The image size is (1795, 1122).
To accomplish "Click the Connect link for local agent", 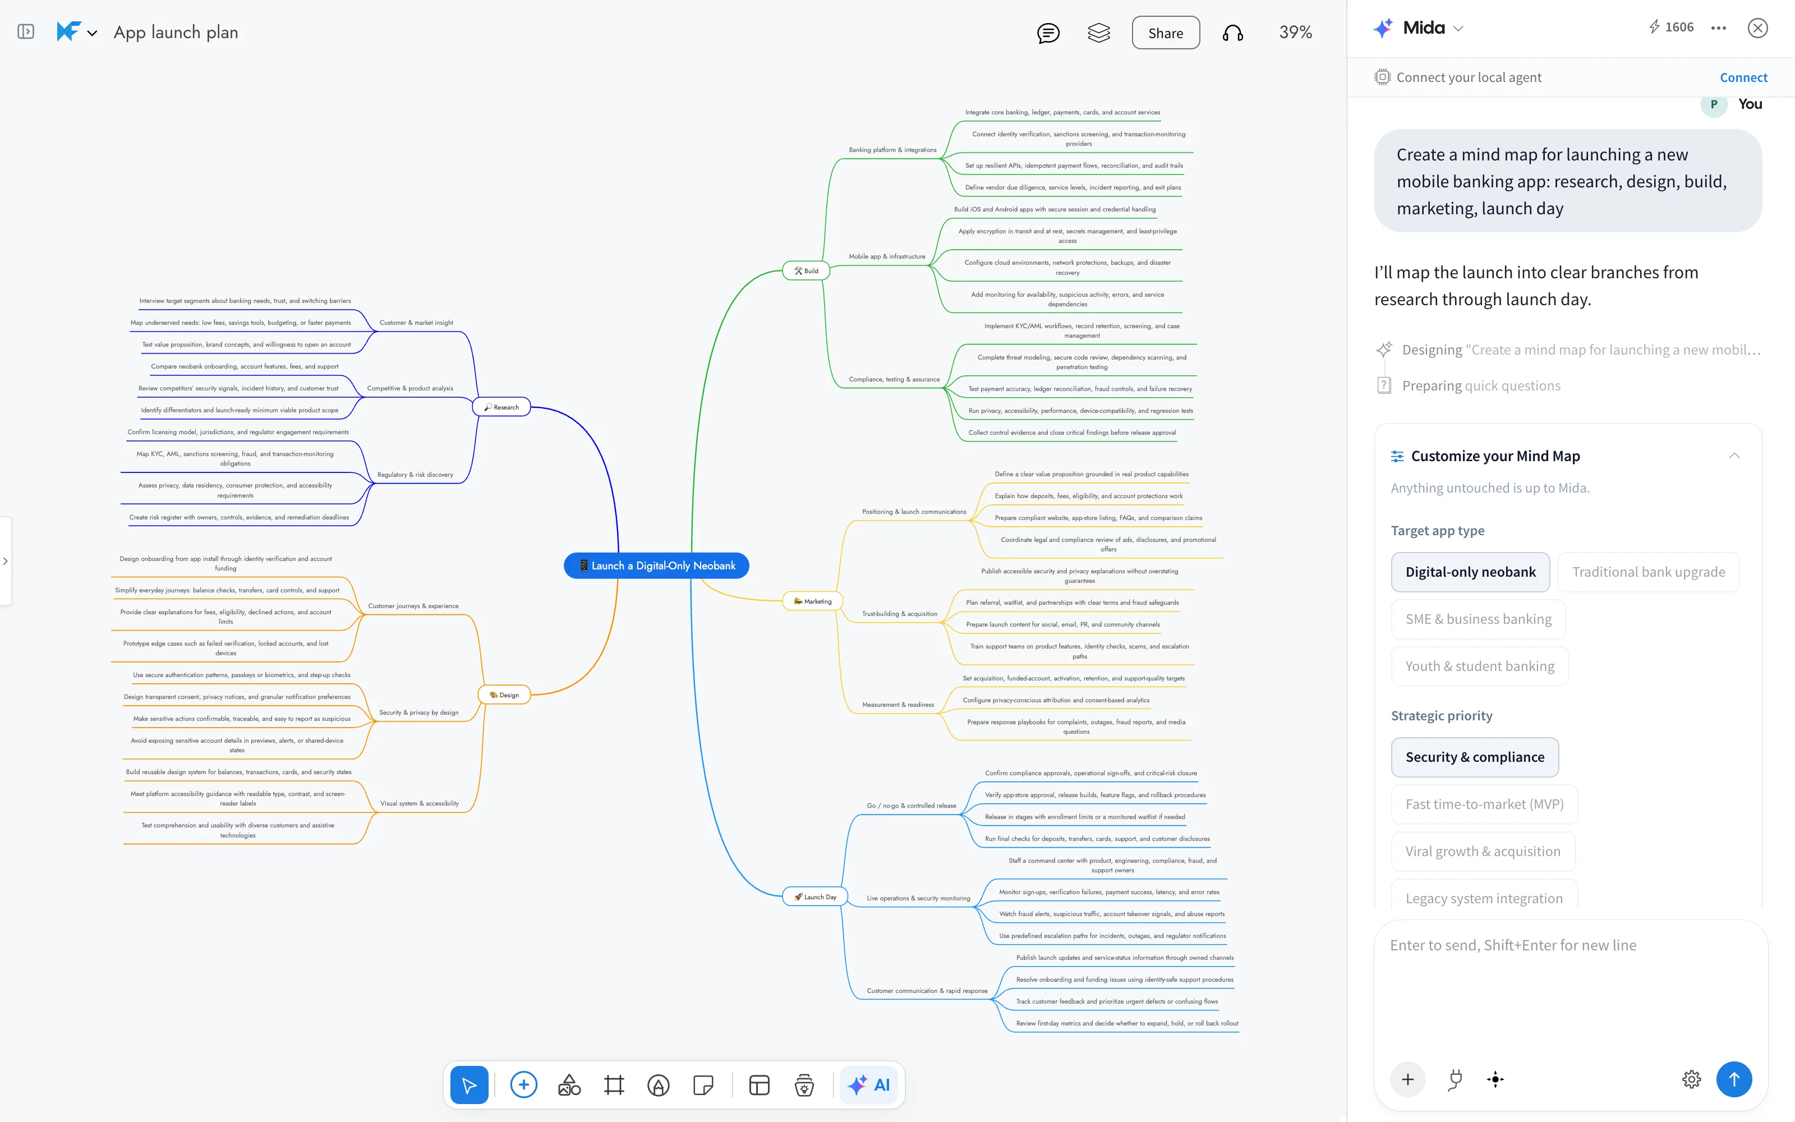I will click(1743, 77).
